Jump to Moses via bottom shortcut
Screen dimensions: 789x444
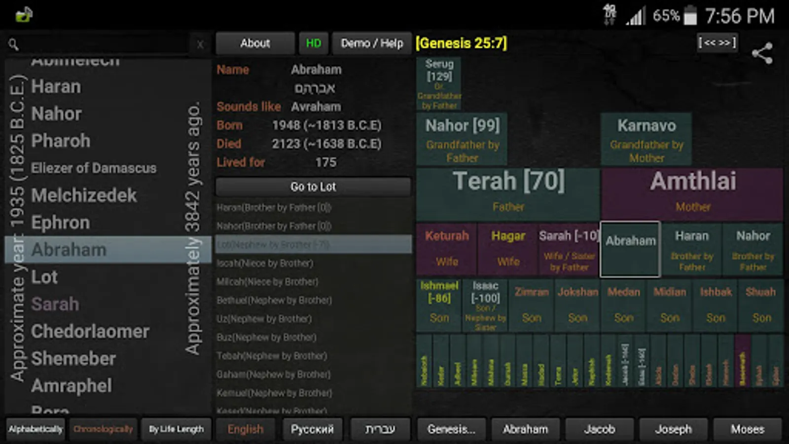pos(747,429)
